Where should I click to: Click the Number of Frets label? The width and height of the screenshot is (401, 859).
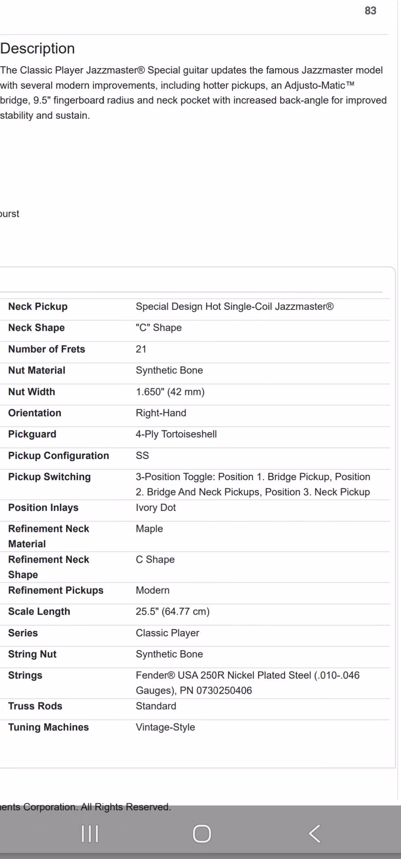[x=47, y=349]
